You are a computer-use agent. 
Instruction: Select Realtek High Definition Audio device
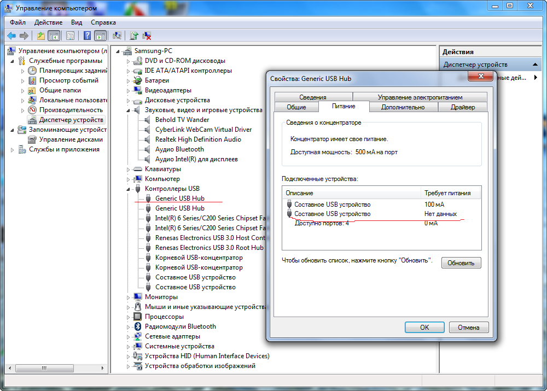(x=198, y=139)
